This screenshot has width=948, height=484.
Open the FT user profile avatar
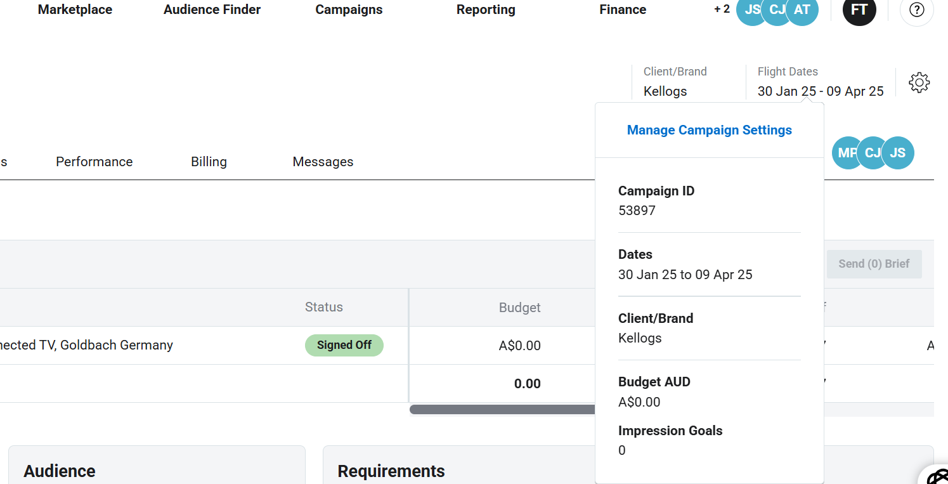[x=859, y=10]
